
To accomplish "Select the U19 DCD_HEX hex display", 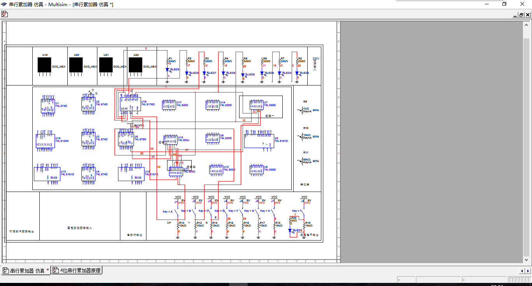I will coord(44,65).
